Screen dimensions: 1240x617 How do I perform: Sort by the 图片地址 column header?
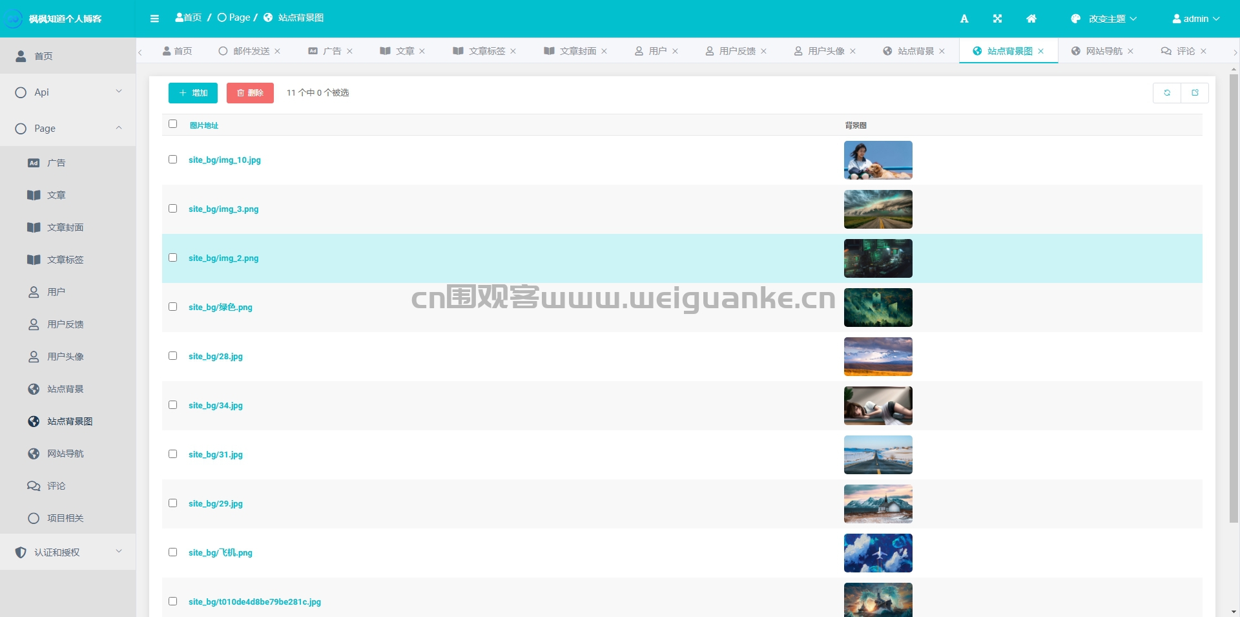[204, 125]
